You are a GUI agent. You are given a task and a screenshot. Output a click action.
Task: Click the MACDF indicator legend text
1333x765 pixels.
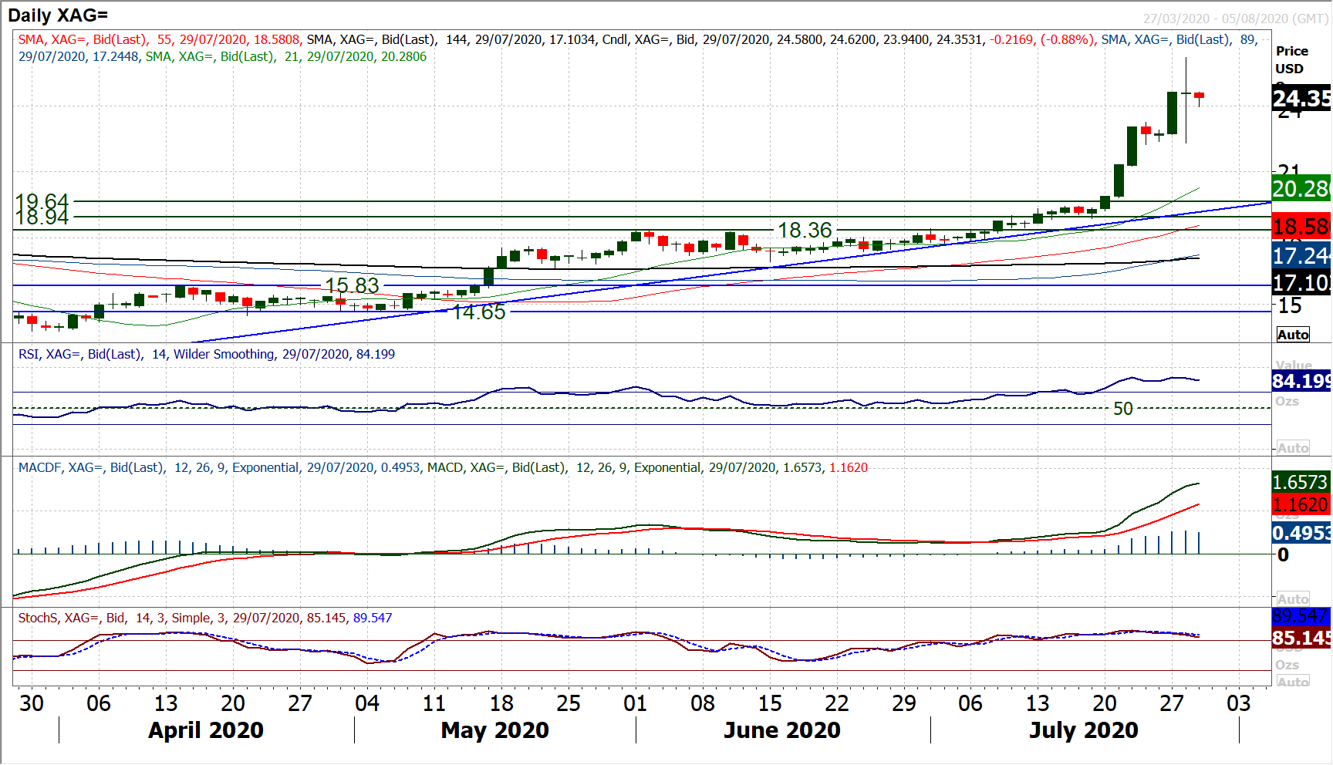[x=443, y=468]
